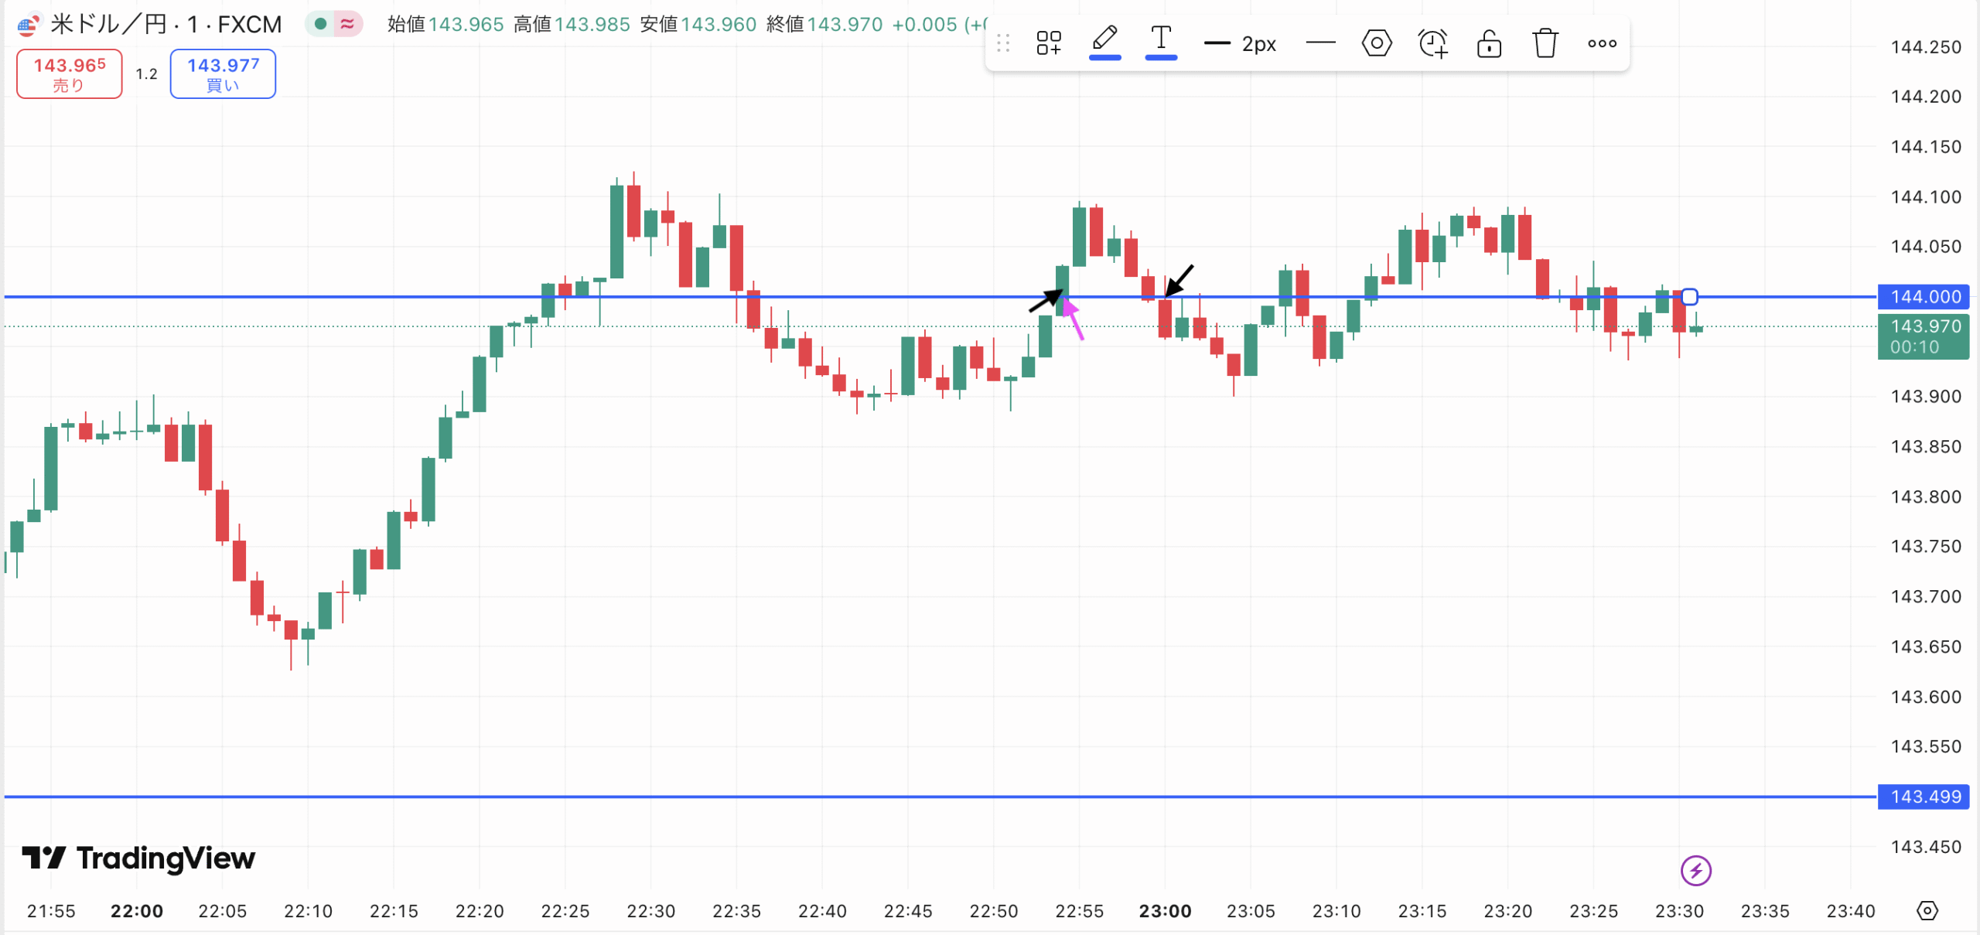
Task: Click the 1.2 spread value
Action: tap(146, 74)
